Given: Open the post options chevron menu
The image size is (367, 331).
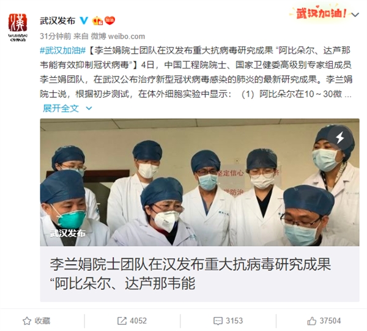Looking at the screenshot, I should pyautogui.click(x=355, y=15).
